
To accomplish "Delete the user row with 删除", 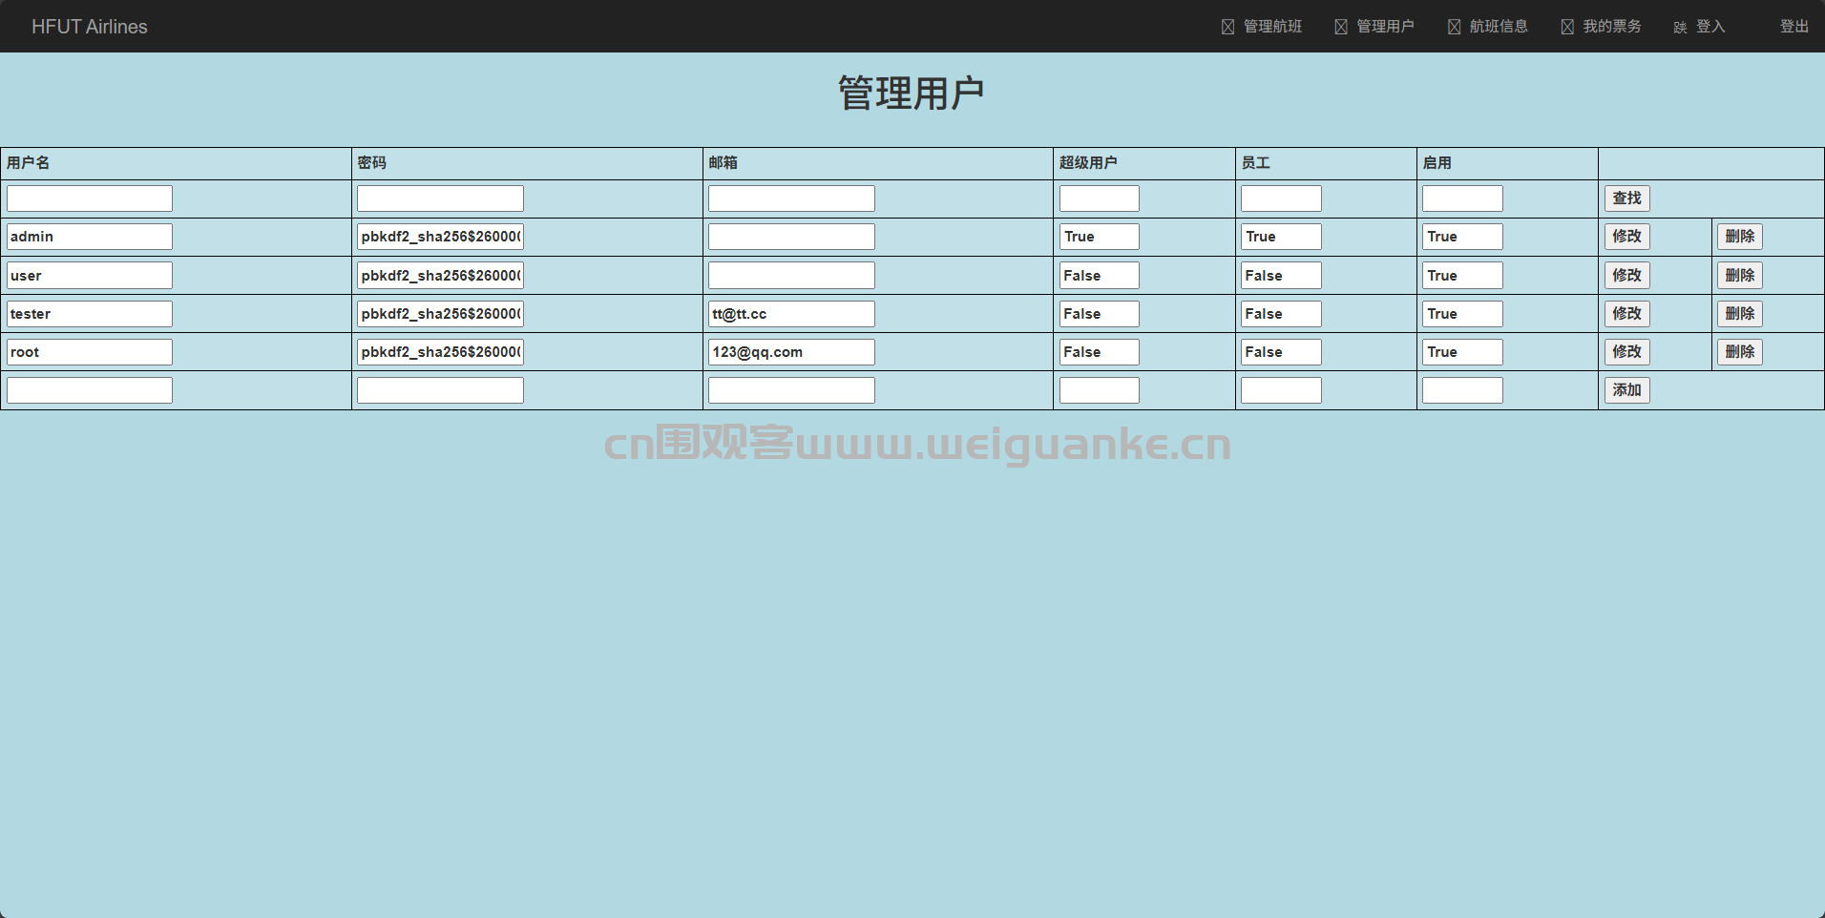I will (x=1739, y=276).
